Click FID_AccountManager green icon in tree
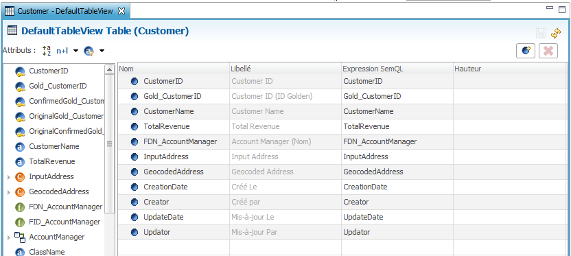 tap(20, 222)
